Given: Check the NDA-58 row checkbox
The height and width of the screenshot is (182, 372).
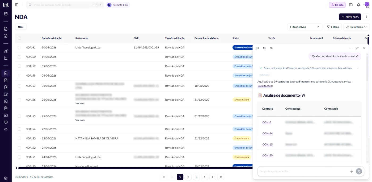Looking at the screenshot, I should coord(19,76).
